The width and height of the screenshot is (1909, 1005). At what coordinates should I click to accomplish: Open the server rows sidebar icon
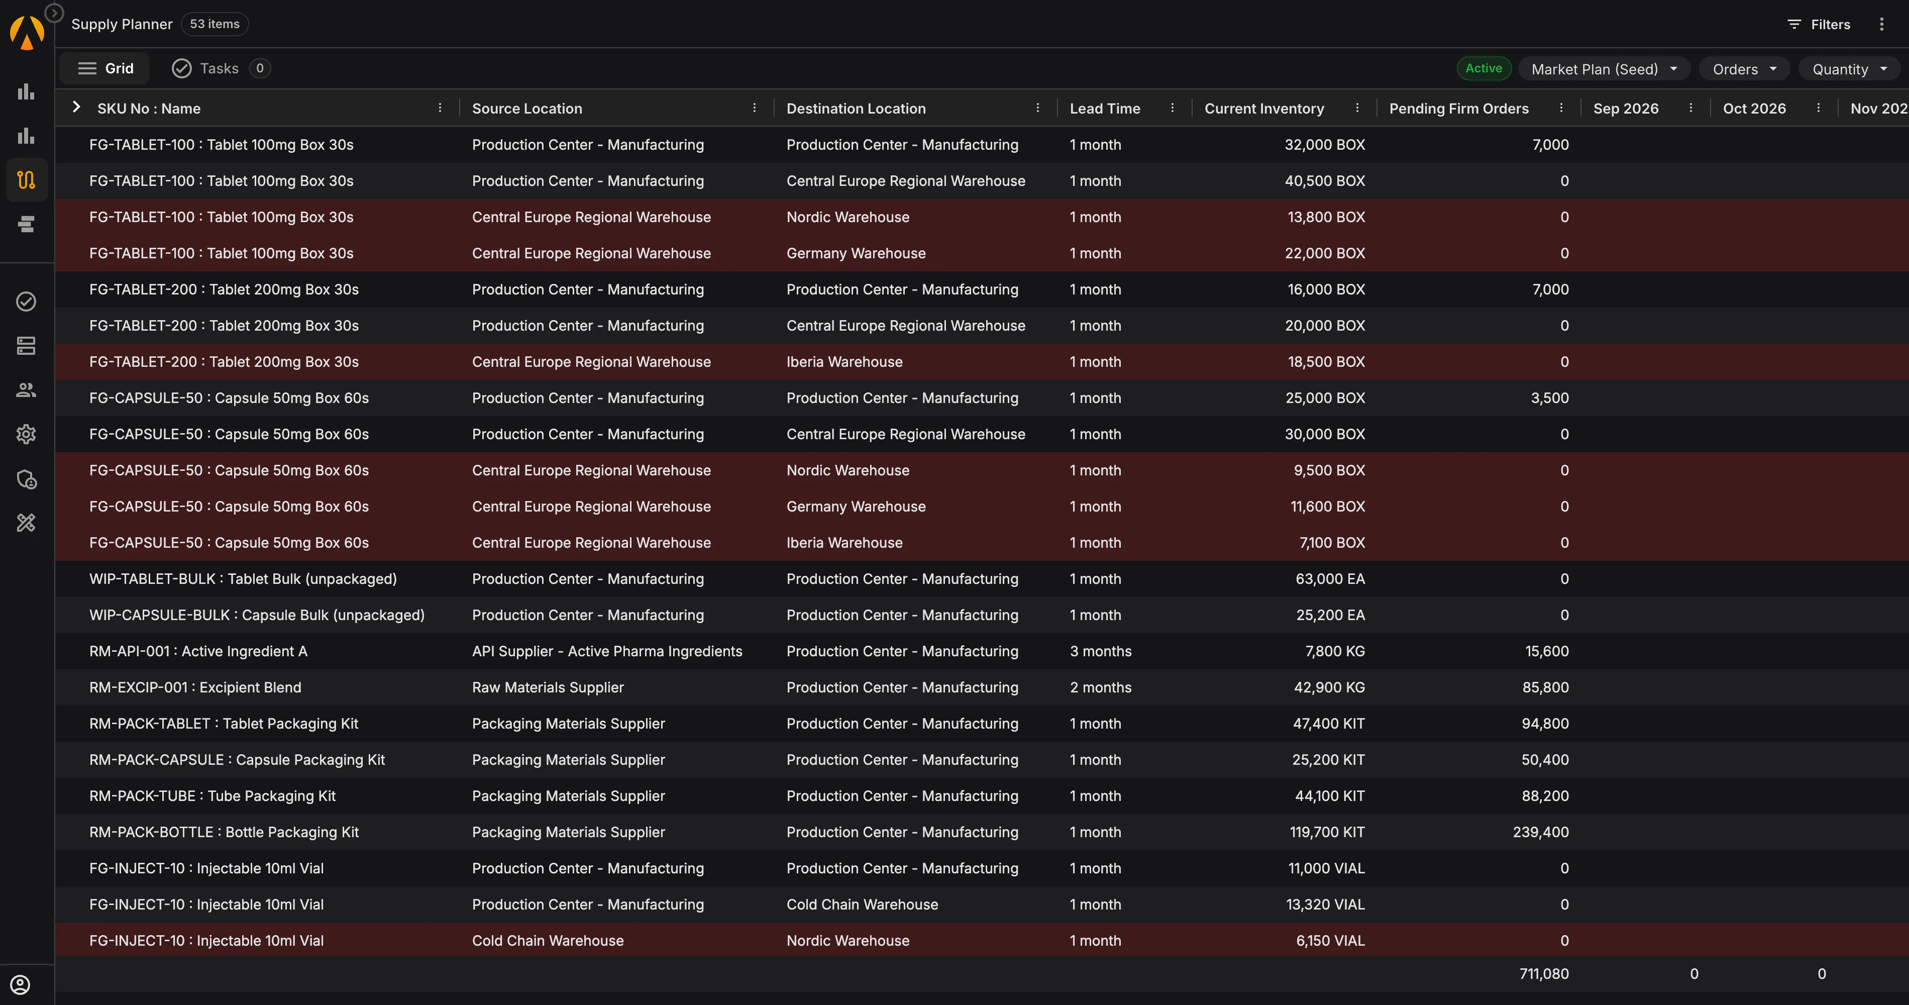click(26, 345)
